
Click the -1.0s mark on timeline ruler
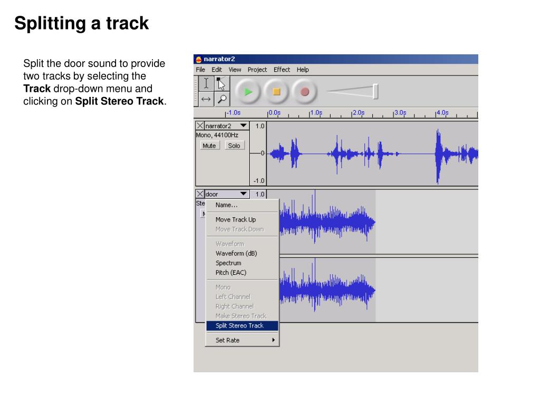233,113
